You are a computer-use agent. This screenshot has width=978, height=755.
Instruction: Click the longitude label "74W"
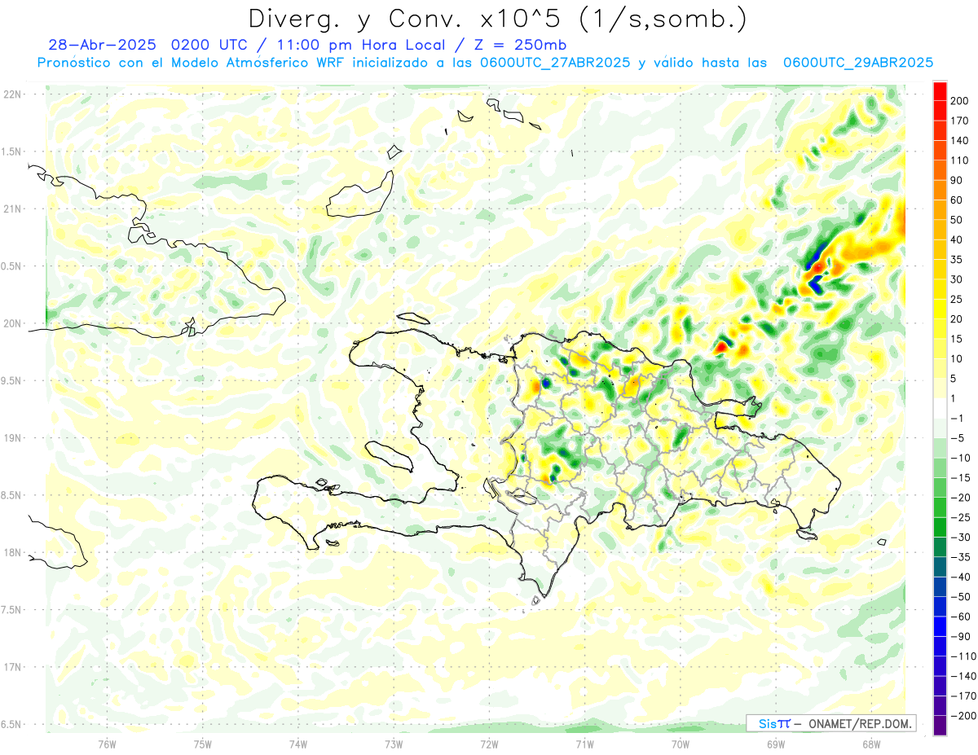298,744
